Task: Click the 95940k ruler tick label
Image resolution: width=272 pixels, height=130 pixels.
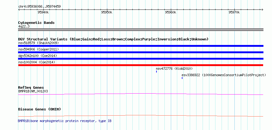Action: pyautogui.click(x=43, y=12)
